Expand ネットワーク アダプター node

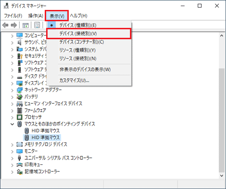[12, 90]
